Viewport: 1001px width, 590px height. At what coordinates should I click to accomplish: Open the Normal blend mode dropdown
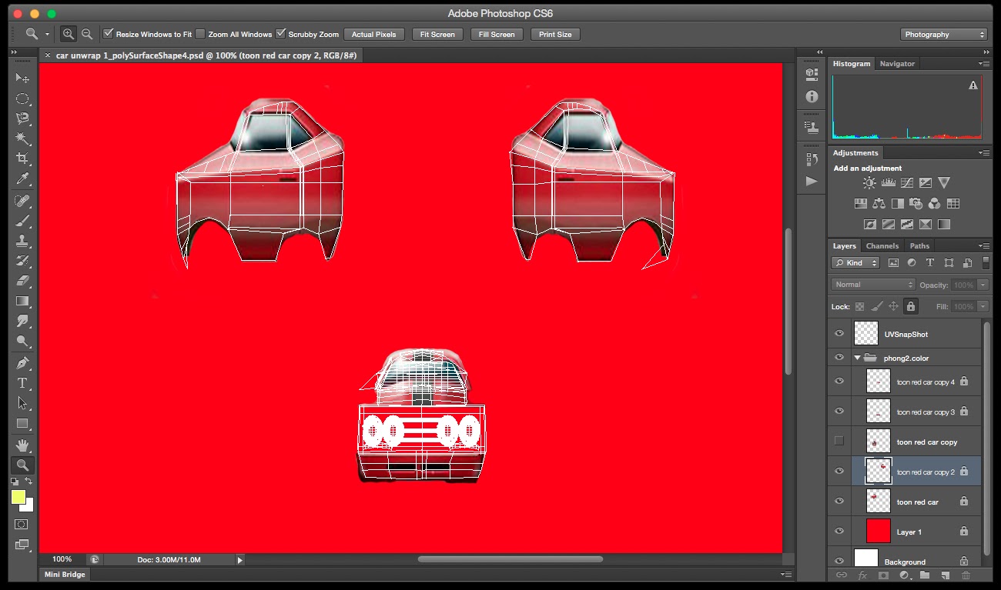click(872, 284)
